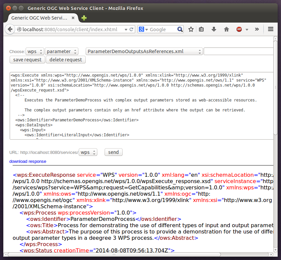The height and width of the screenshot is (260, 281).
Task: Reload the page using the refresh icon
Action: click(131, 29)
